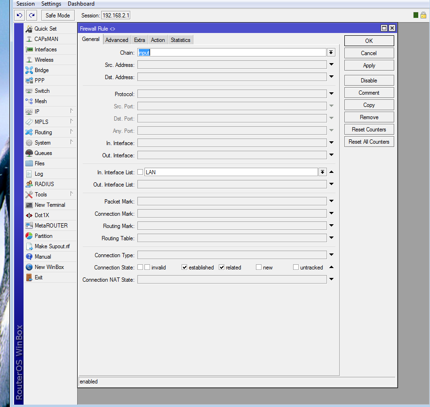Open the PPP menu icon
The width and height of the screenshot is (430, 407).
pyautogui.click(x=29, y=81)
